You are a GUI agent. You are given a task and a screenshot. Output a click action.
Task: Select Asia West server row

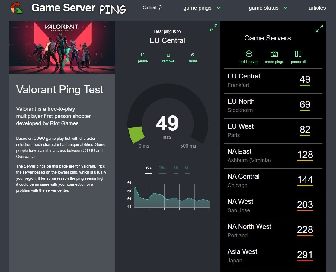273,256
